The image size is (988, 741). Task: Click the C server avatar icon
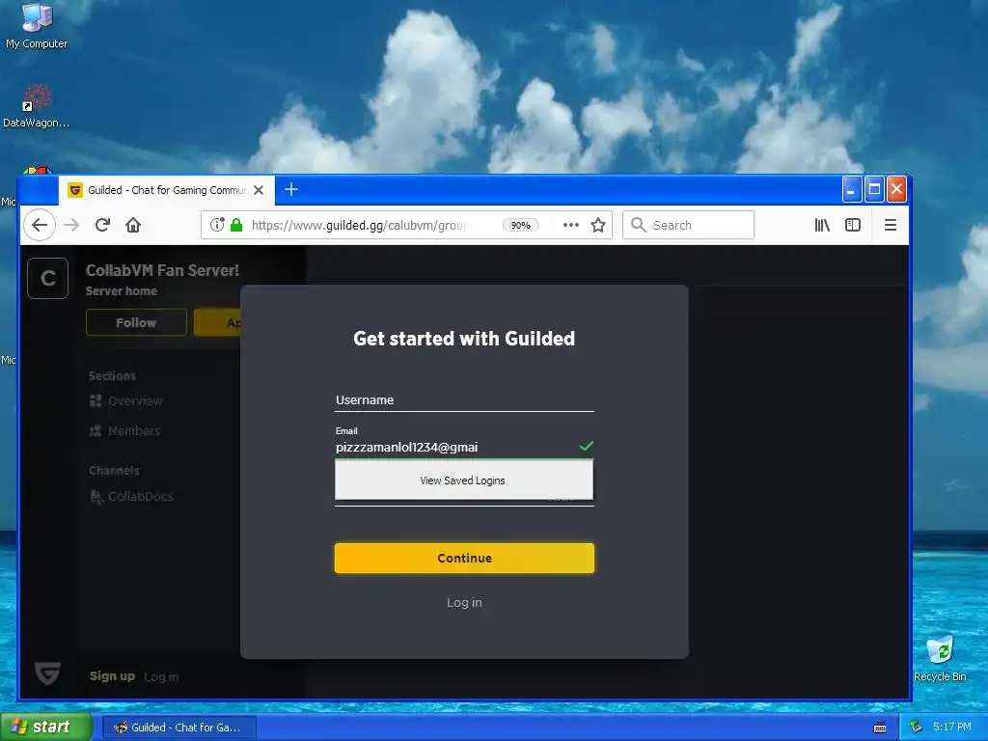48,278
